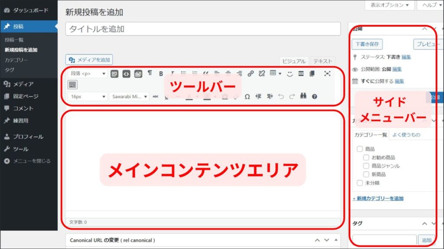The width and height of the screenshot is (444, 249).
Task: Open the 段落 paragraph format dropdown
Action: point(88,74)
